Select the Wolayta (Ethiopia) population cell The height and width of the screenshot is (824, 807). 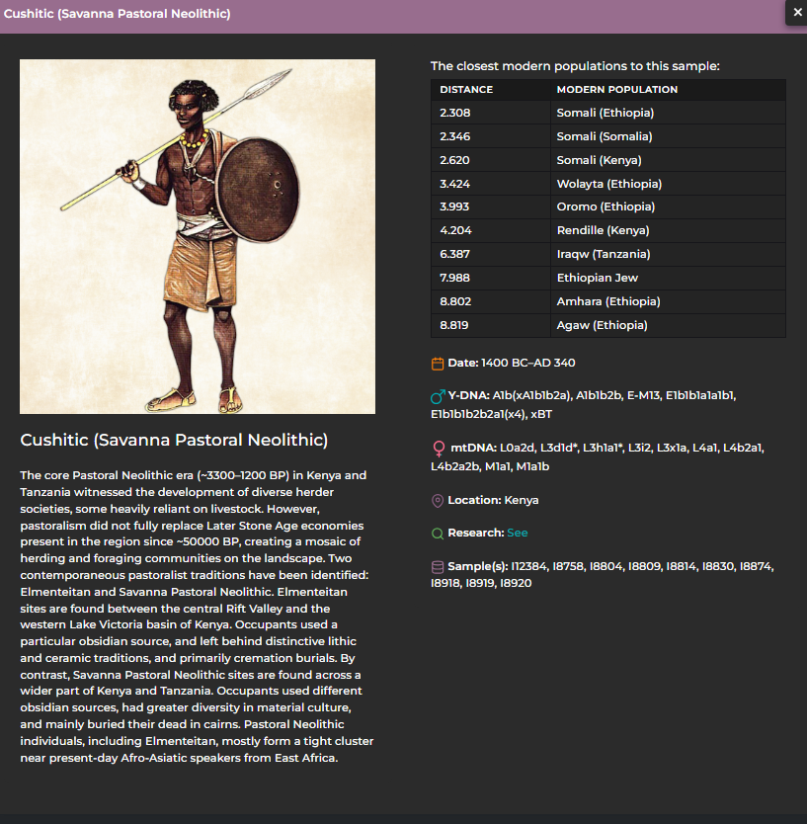click(x=669, y=184)
